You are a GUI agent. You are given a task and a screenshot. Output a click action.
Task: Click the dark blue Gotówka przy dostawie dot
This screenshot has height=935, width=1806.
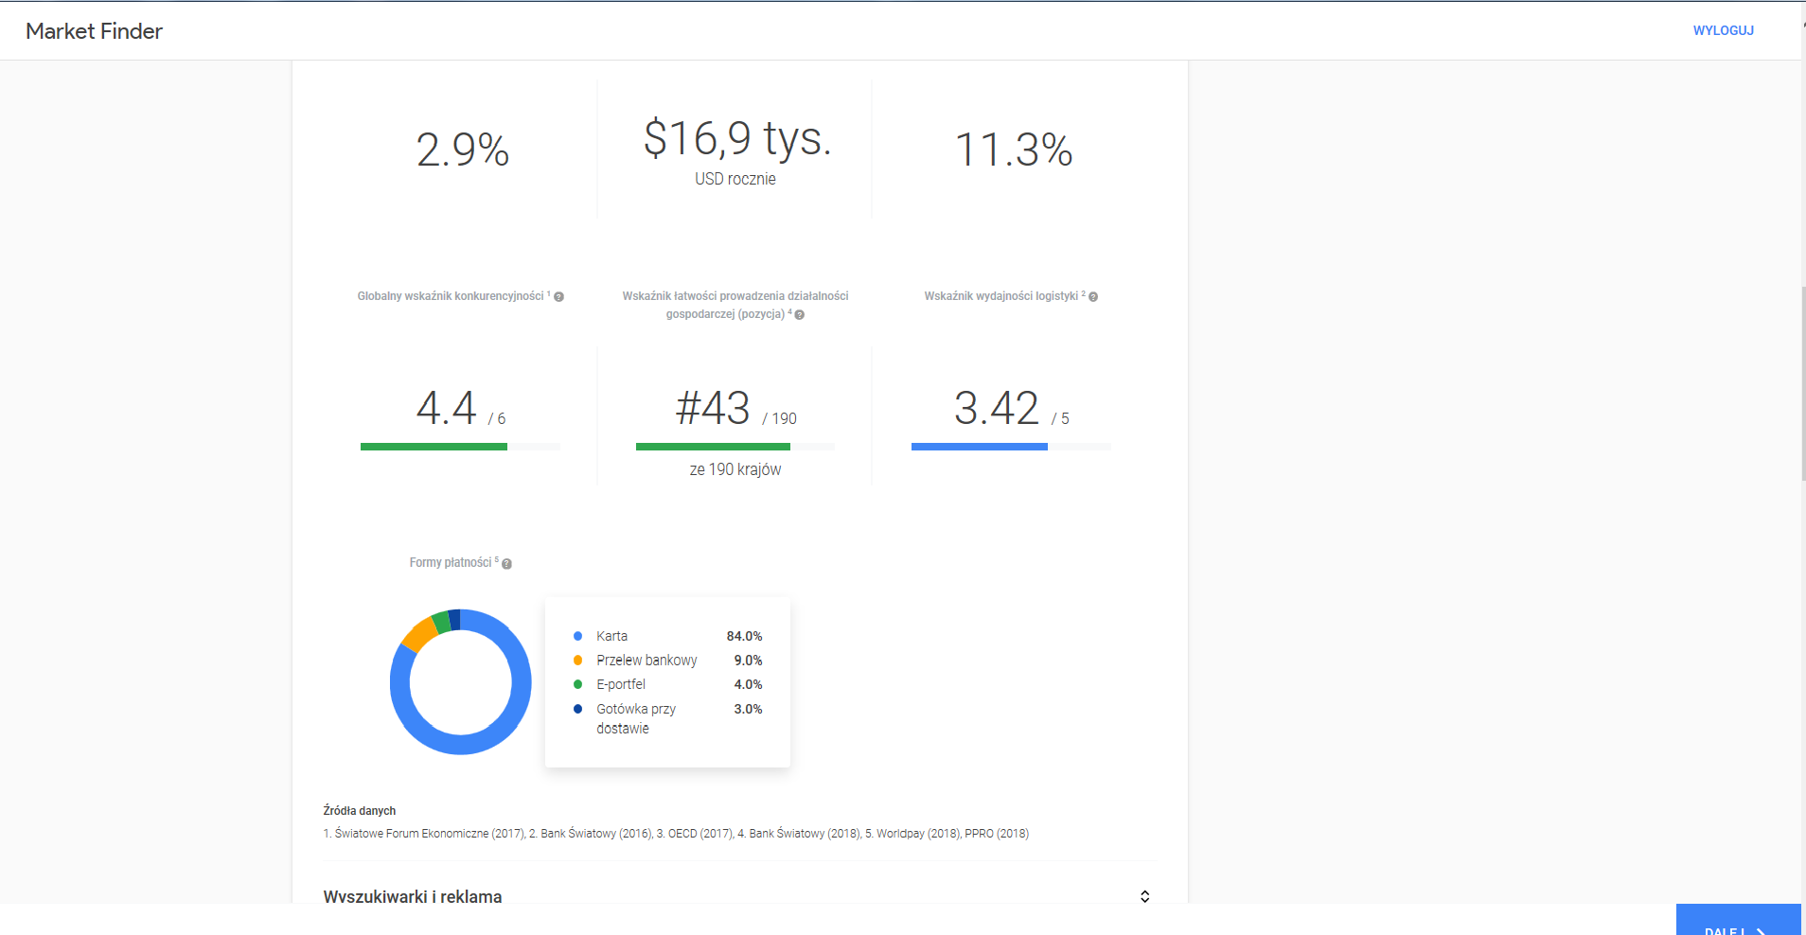click(x=577, y=709)
